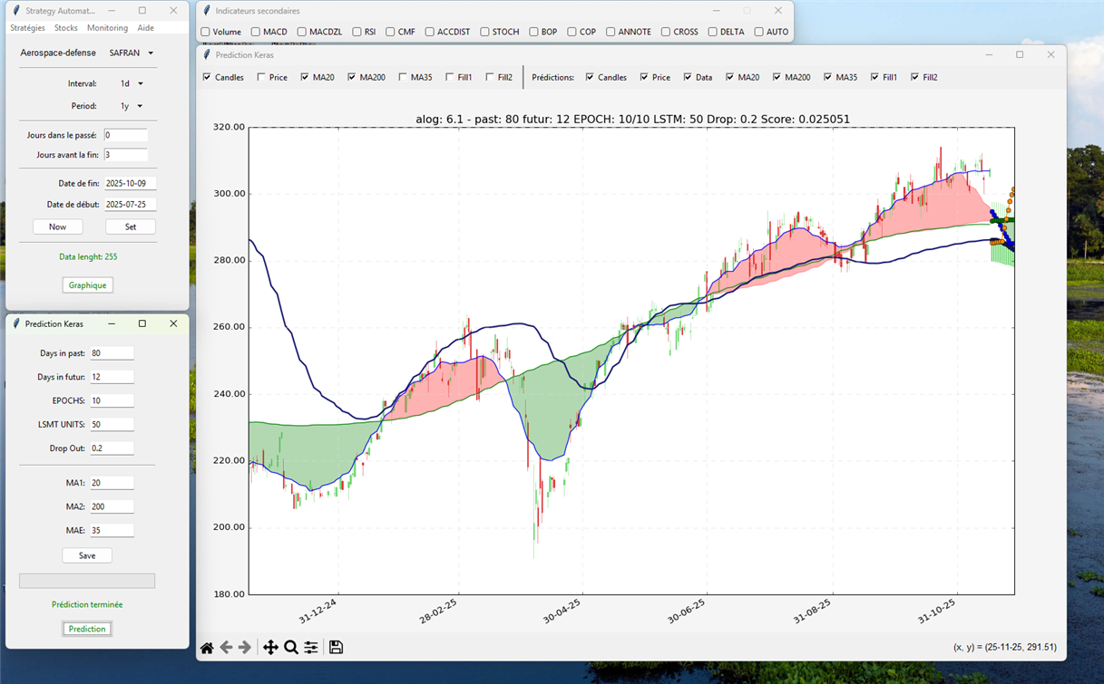
Task: Enable the MACD indicator checkbox
Action: point(256,32)
